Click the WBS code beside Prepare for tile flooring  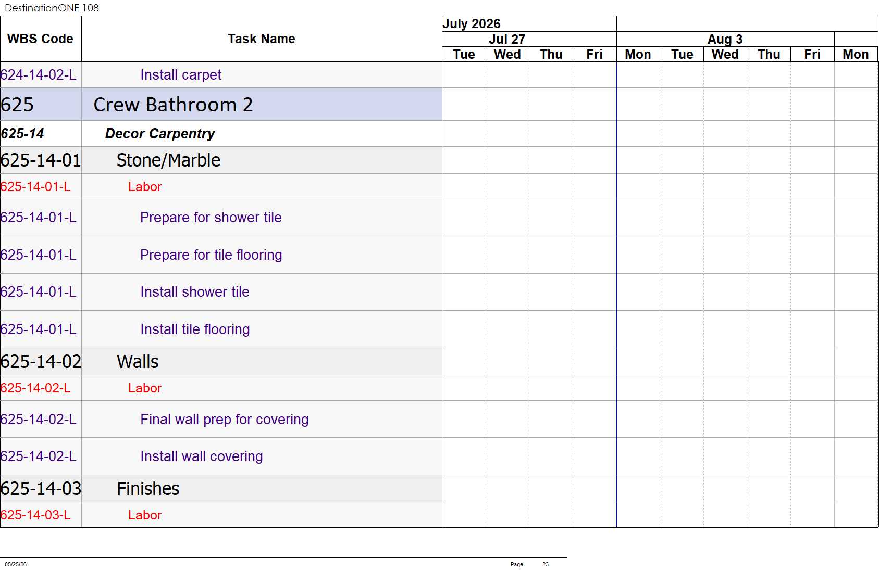(x=39, y=255)
